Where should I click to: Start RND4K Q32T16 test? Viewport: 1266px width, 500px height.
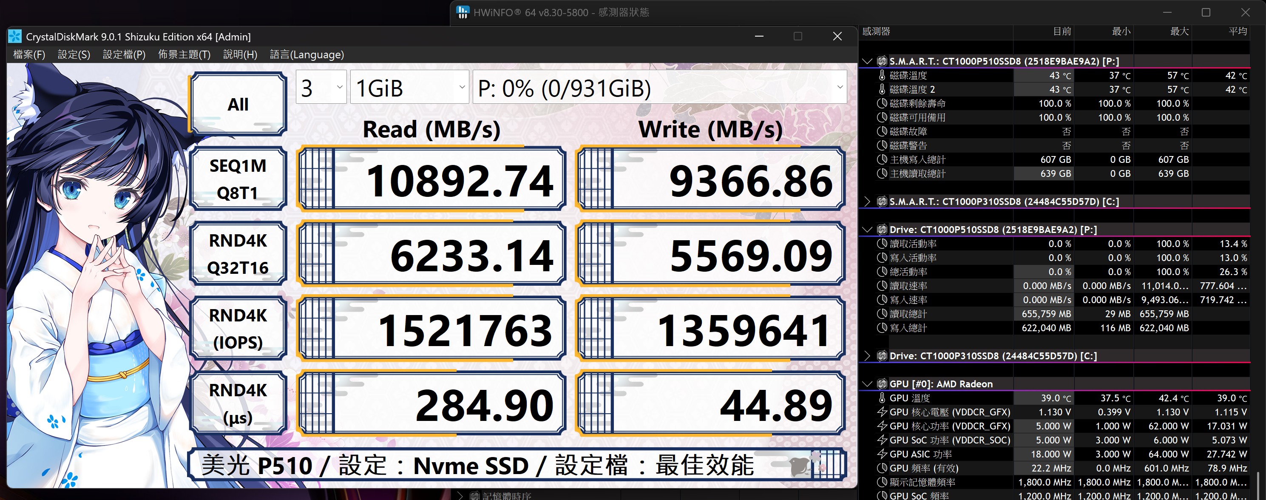click(238, 254)
